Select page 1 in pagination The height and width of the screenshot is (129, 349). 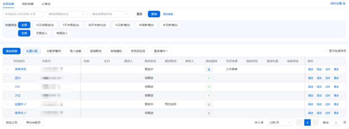(307, 123)
